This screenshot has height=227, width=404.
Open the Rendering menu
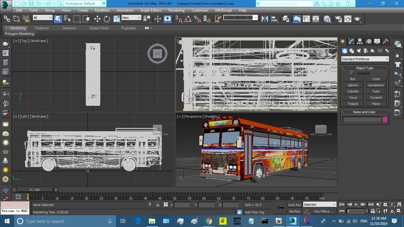[177, 10]
